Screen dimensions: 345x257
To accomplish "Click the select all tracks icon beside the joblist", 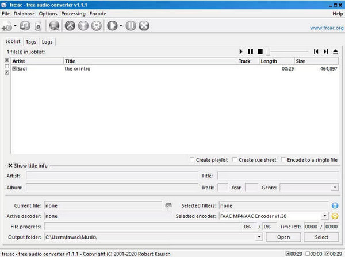I will click(7, 60).
